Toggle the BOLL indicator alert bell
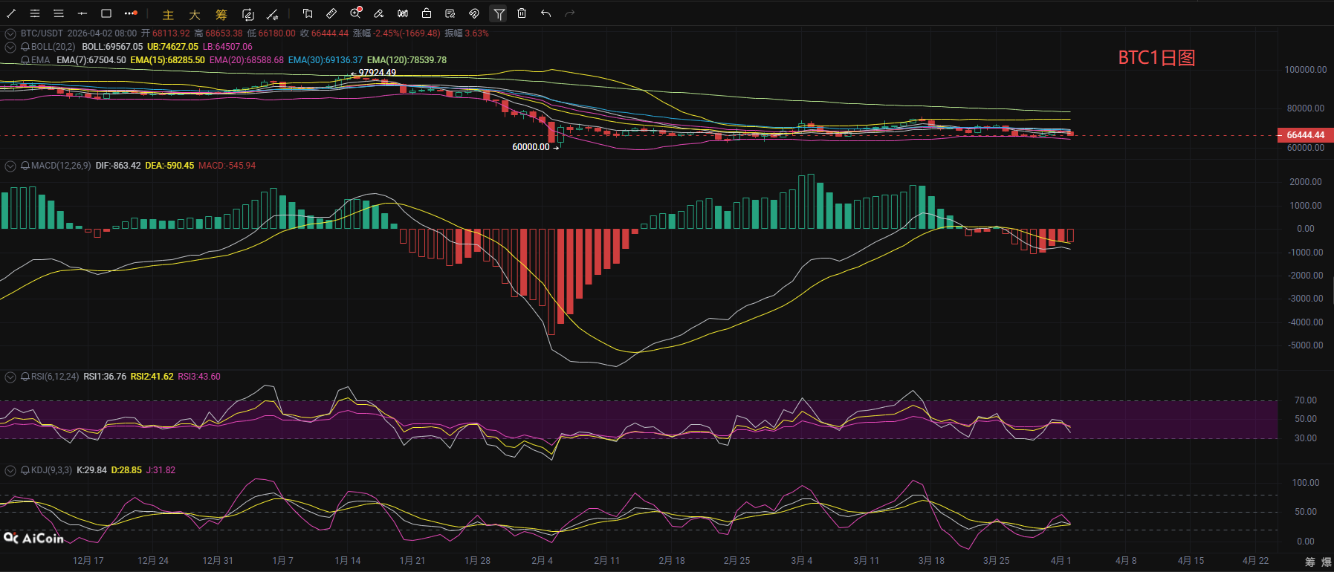The height and width of the screenshot is (572, 1334). 25,47
